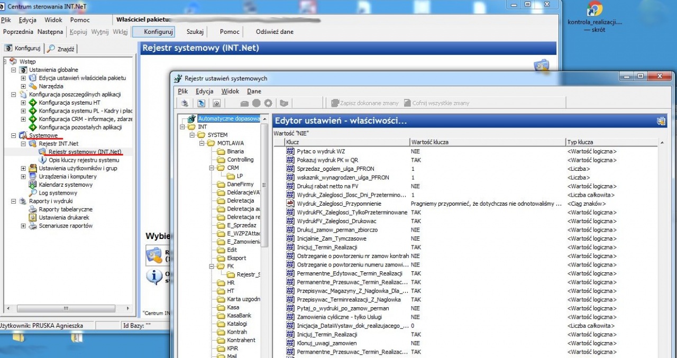
Task: Open Plik menu in Rejestr ustawień systemowych
Action: point(182,91)
